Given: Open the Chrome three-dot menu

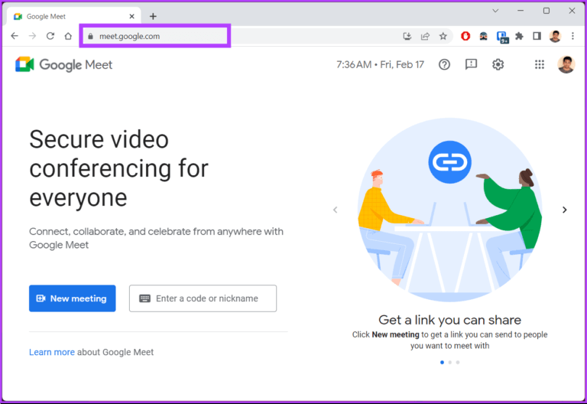Looking at the screenshot, I should pyautogui.click(x=572, y=36).
